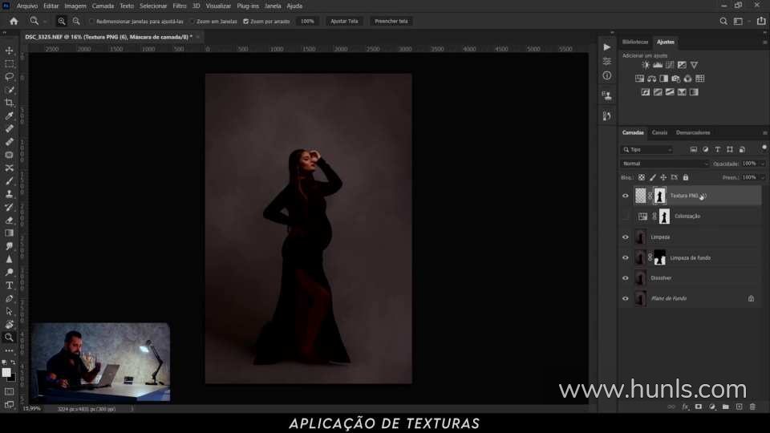Image resolution: width=770 pixels, height=433 pixels.
Task: Hide the Dissolver layer
Action: pyautogui.click(x=625, y=278)
